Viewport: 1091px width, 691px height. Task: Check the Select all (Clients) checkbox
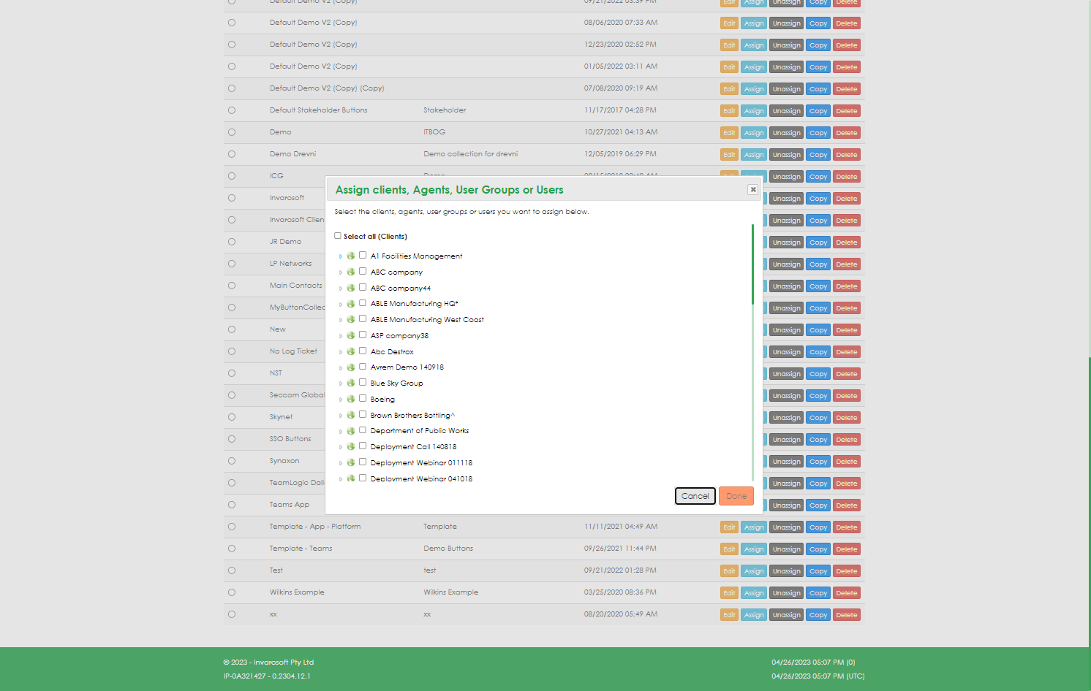tap(338, 236)
